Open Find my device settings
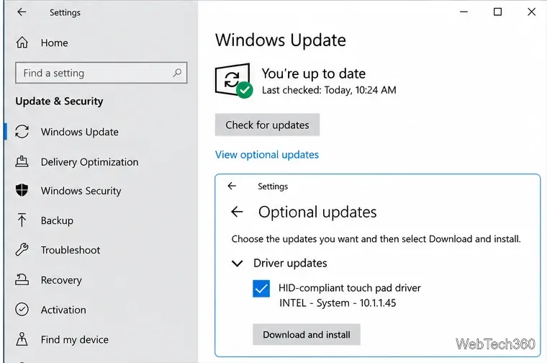 point(75,340)
